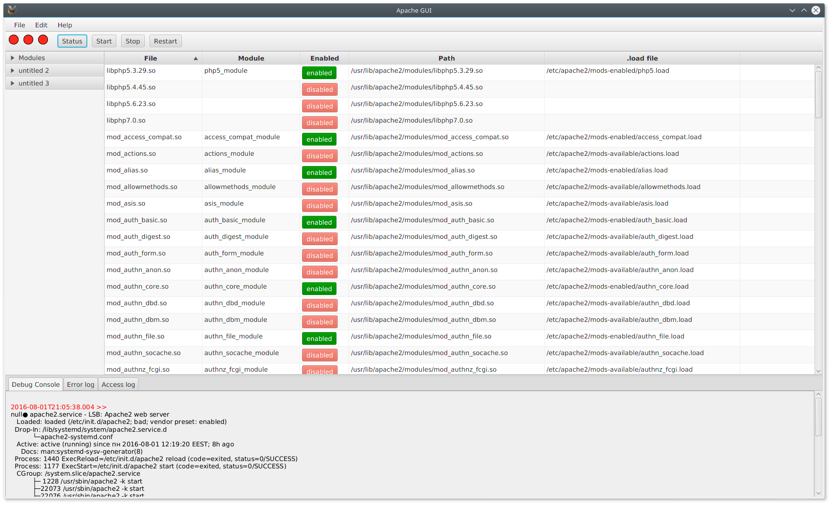Disable the auth_basic_module toggle

click(x=319, y=222)
